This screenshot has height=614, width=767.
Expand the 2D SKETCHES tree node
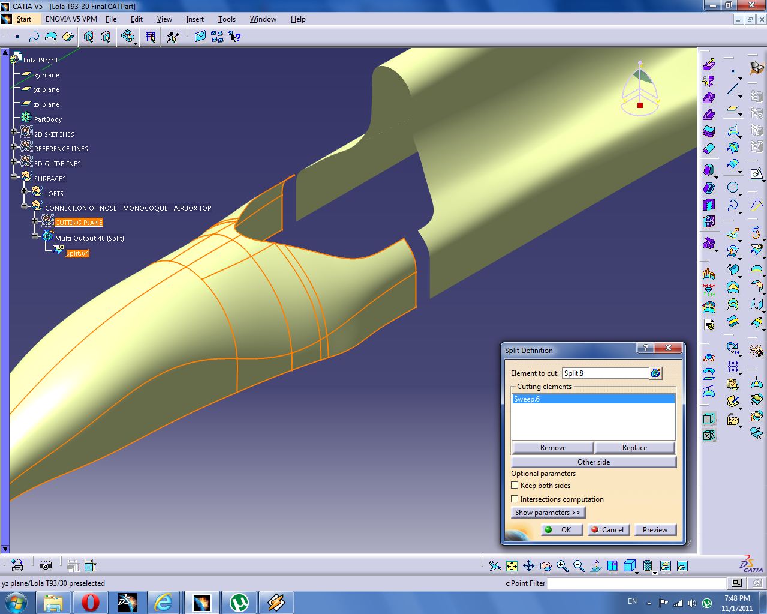coord(14,131)
